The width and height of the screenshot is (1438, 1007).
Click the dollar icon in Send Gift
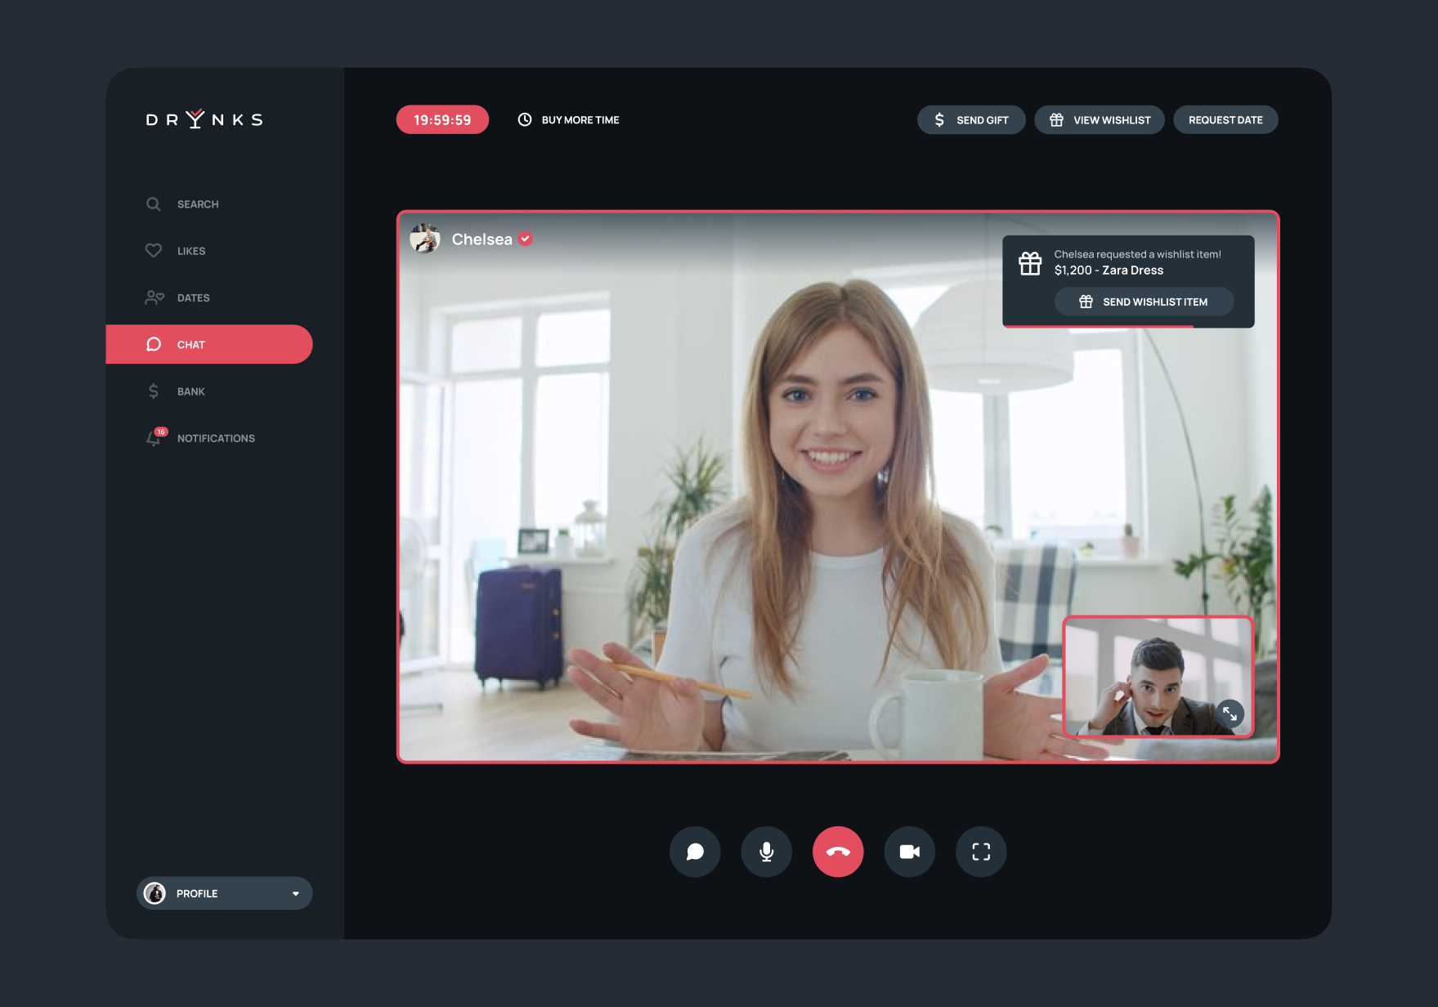click(939, 119)
